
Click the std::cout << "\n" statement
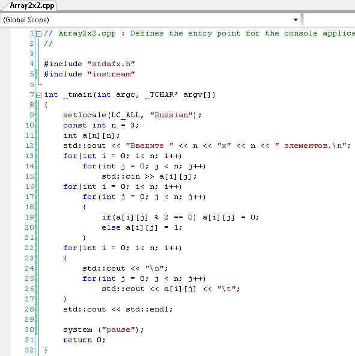point(125,268)
